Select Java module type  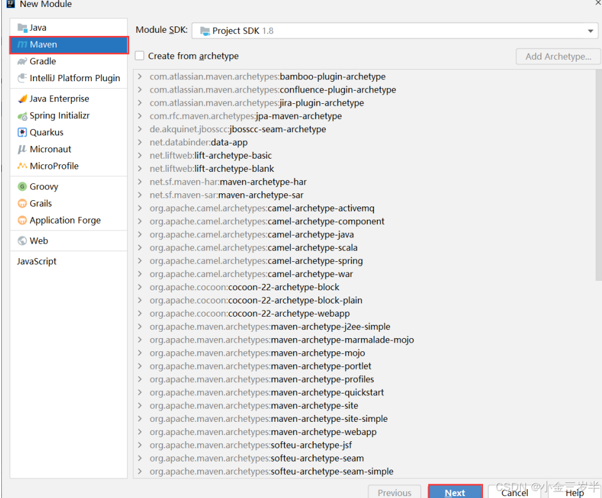click(69, 28)
